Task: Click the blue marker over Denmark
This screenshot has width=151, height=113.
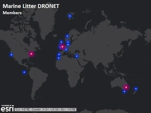Action: pos(68,42)
